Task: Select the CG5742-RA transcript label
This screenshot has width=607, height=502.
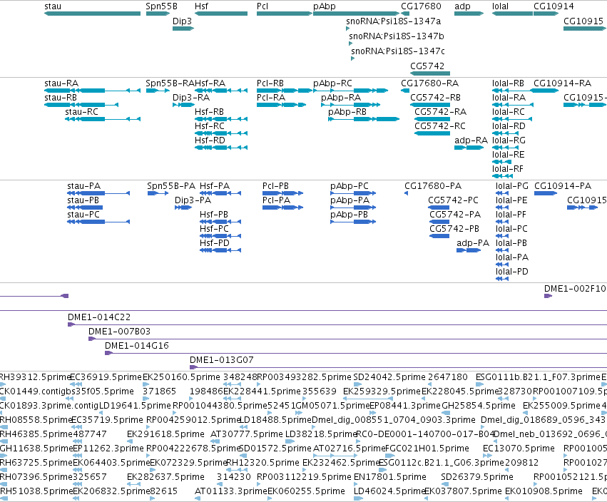Action: [441, 112]
